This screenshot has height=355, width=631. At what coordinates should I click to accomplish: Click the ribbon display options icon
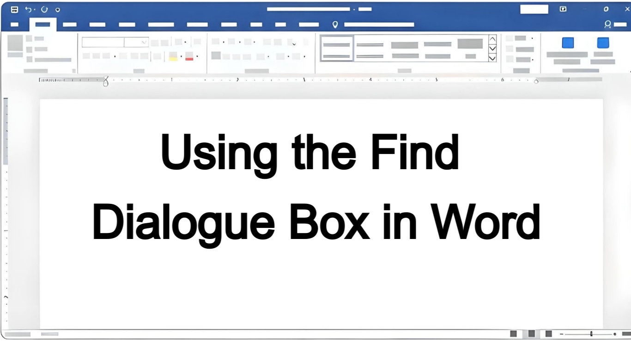click(563, 9)
